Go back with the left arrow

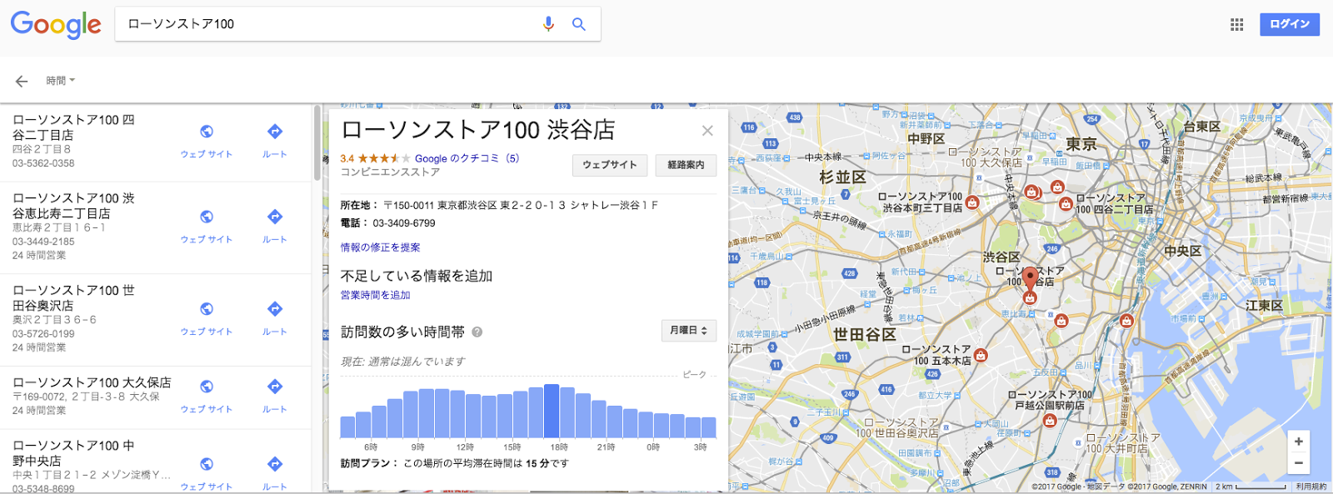pos(22,81)
